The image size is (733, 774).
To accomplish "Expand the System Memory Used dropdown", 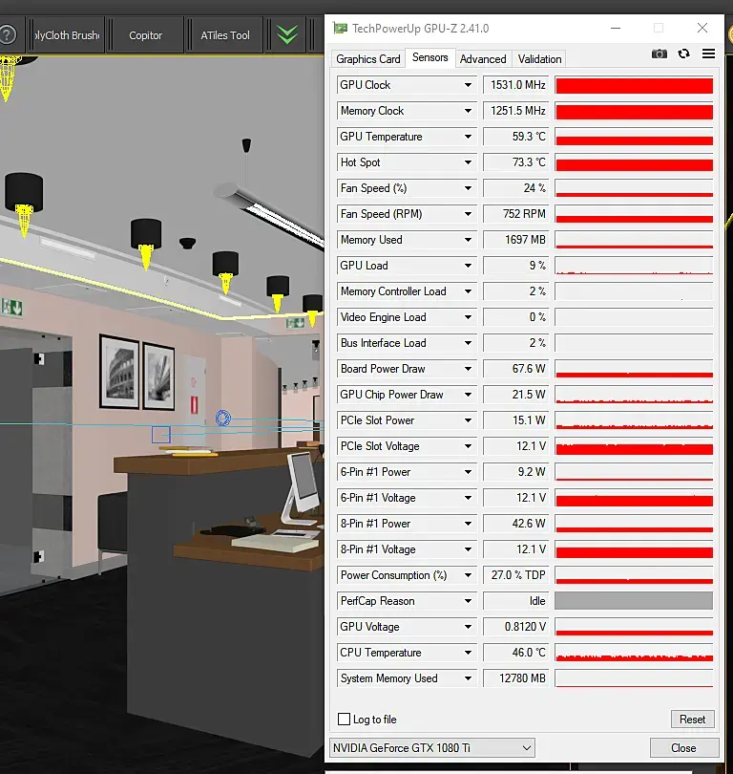I will [468, 678].
